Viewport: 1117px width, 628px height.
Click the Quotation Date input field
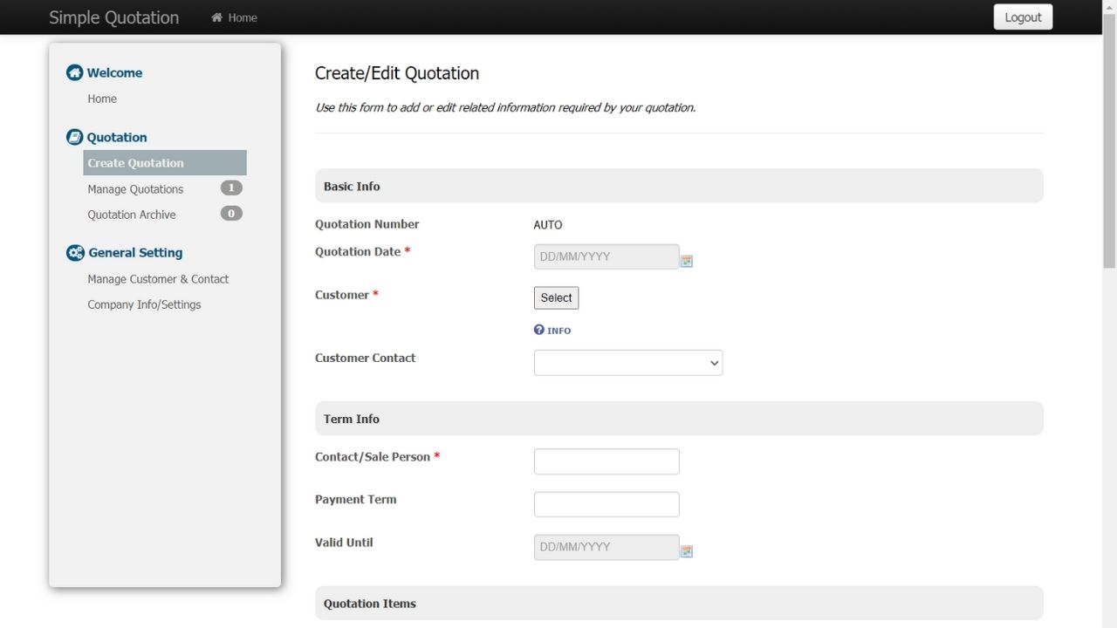tap(606, 256)
